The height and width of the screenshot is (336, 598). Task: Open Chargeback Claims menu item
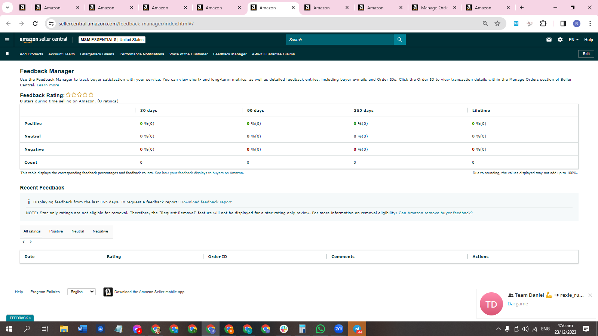coord(97,54)
